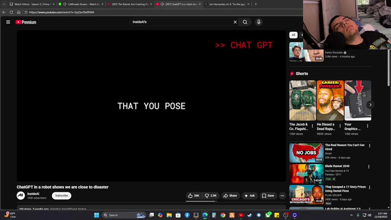
Task: Open the YouTube guide hamburger menu
Action: tap(8, 22)
